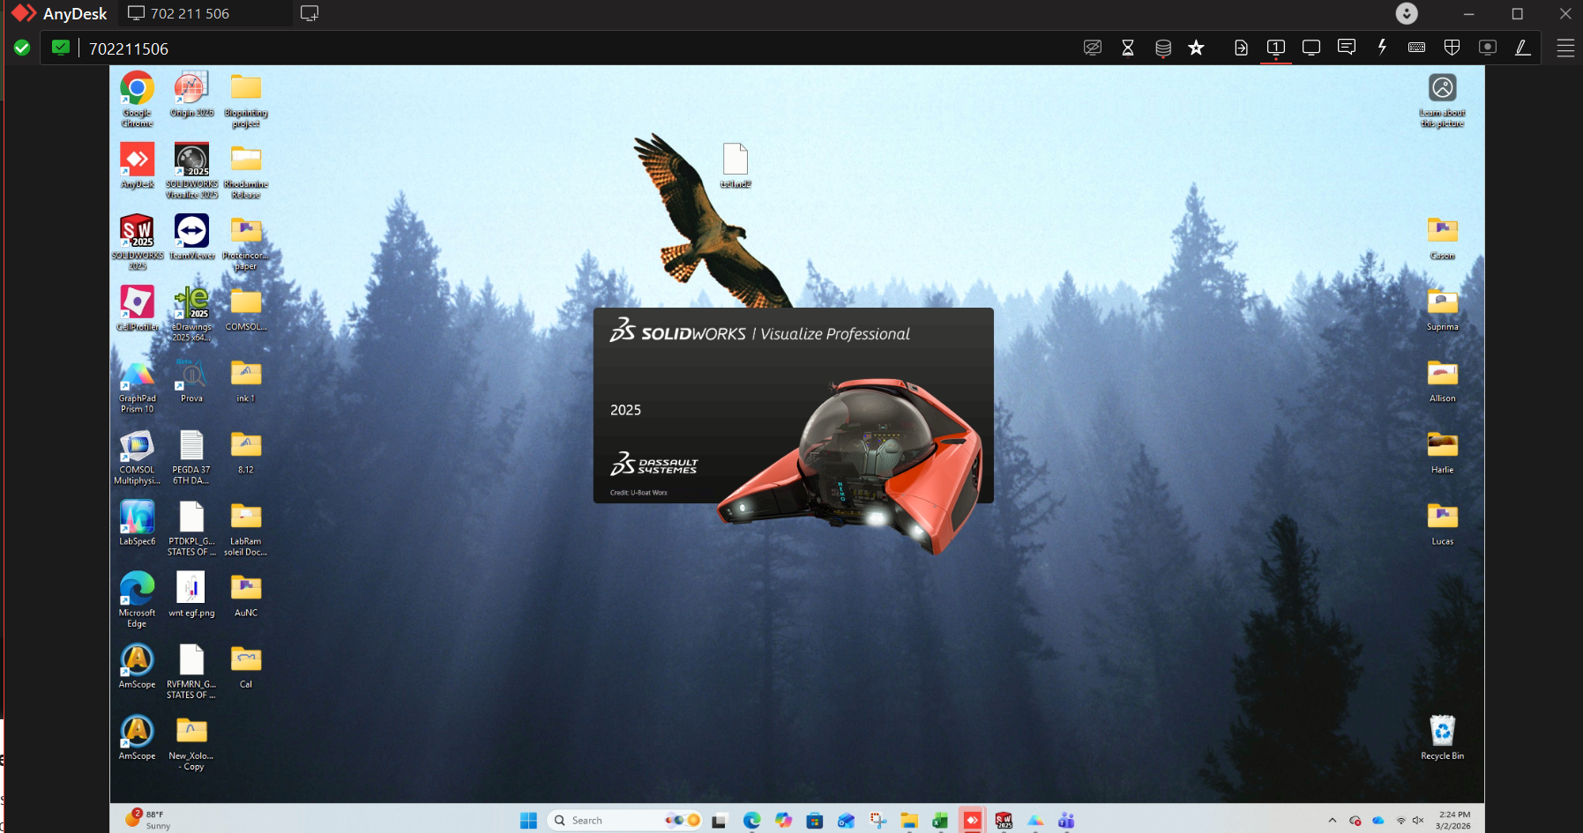Image resolution: width=1583 pixels, height=833 pixels.
Task: Open Excel from remote taskbar
Action: (940, 821)
